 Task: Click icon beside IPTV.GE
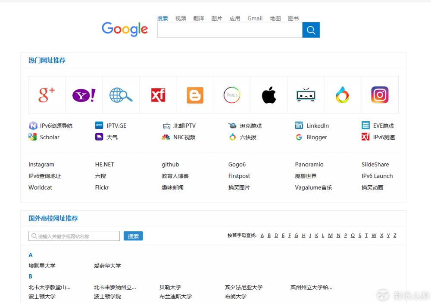click(99, 125)
